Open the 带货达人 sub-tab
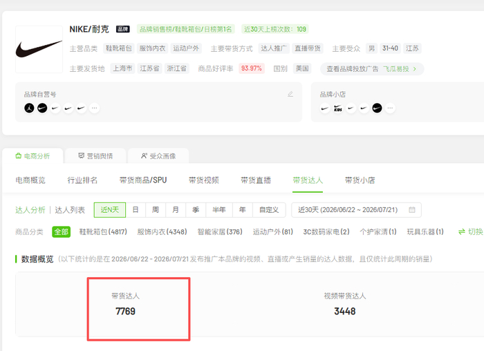484x351 pixels. click(308, 180)
